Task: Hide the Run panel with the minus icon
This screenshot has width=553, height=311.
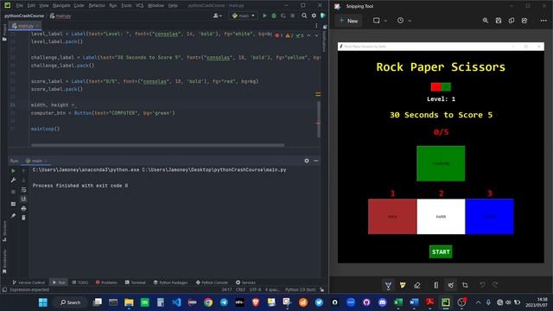Action: point(315,161)
